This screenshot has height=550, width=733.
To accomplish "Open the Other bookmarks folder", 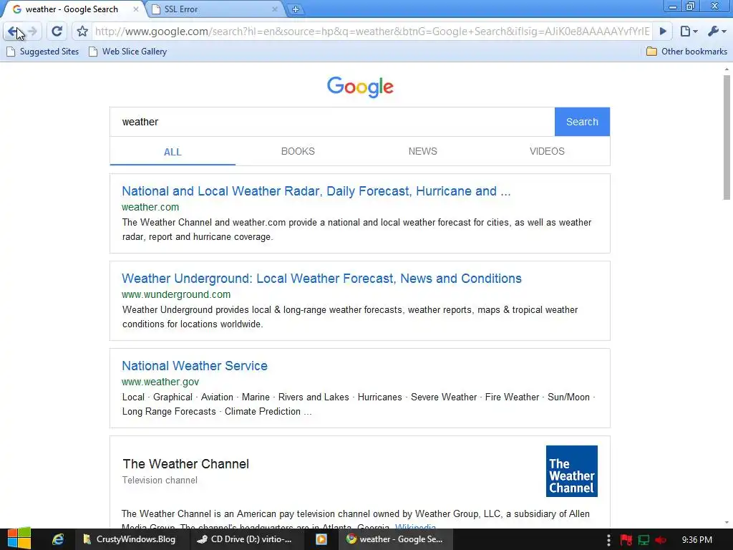I will (686, 52).
